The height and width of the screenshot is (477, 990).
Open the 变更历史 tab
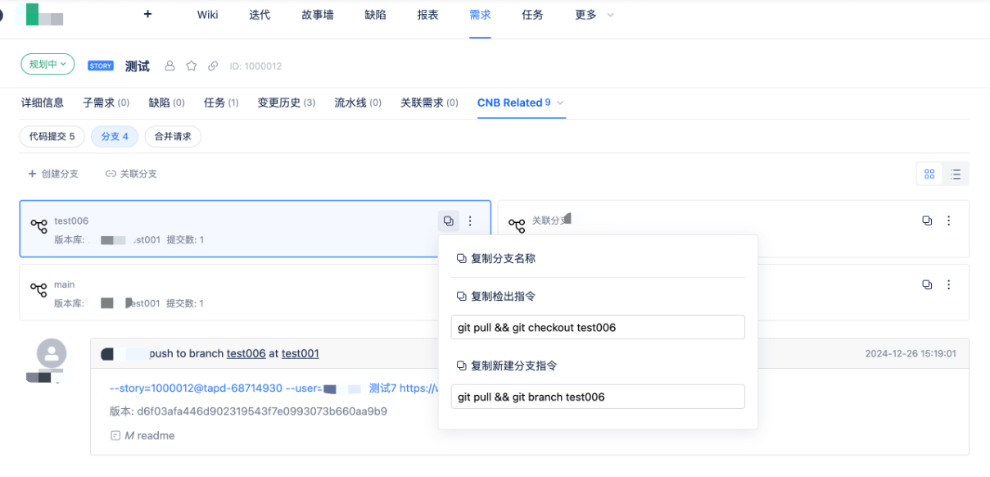[286, 102]
